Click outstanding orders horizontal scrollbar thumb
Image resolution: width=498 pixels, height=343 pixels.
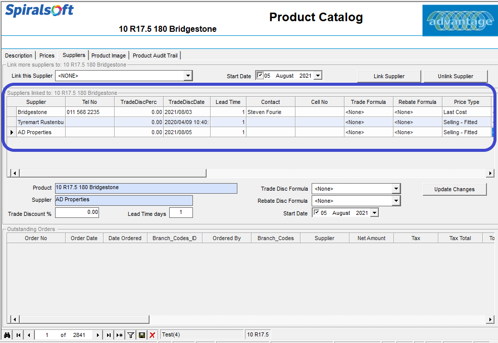84,319
